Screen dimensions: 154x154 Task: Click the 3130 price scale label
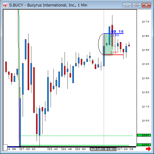pos(146,78)
